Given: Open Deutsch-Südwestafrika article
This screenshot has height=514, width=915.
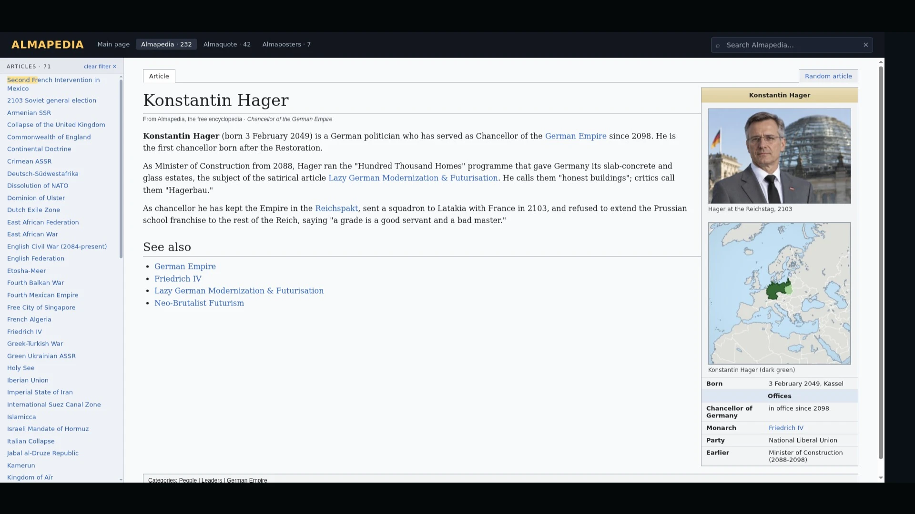Looking at the screenshot, I should 43,174.
